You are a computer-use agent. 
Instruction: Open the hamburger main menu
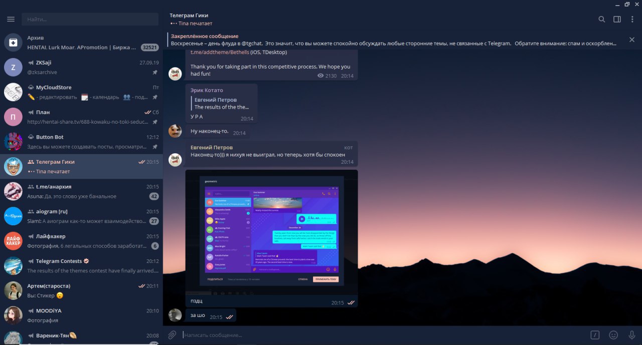(x=11, y=19)
